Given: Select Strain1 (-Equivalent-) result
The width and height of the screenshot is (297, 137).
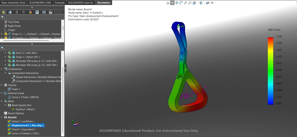Looking at the screenshot, I should pyautogui.click(x=21, y=130).
